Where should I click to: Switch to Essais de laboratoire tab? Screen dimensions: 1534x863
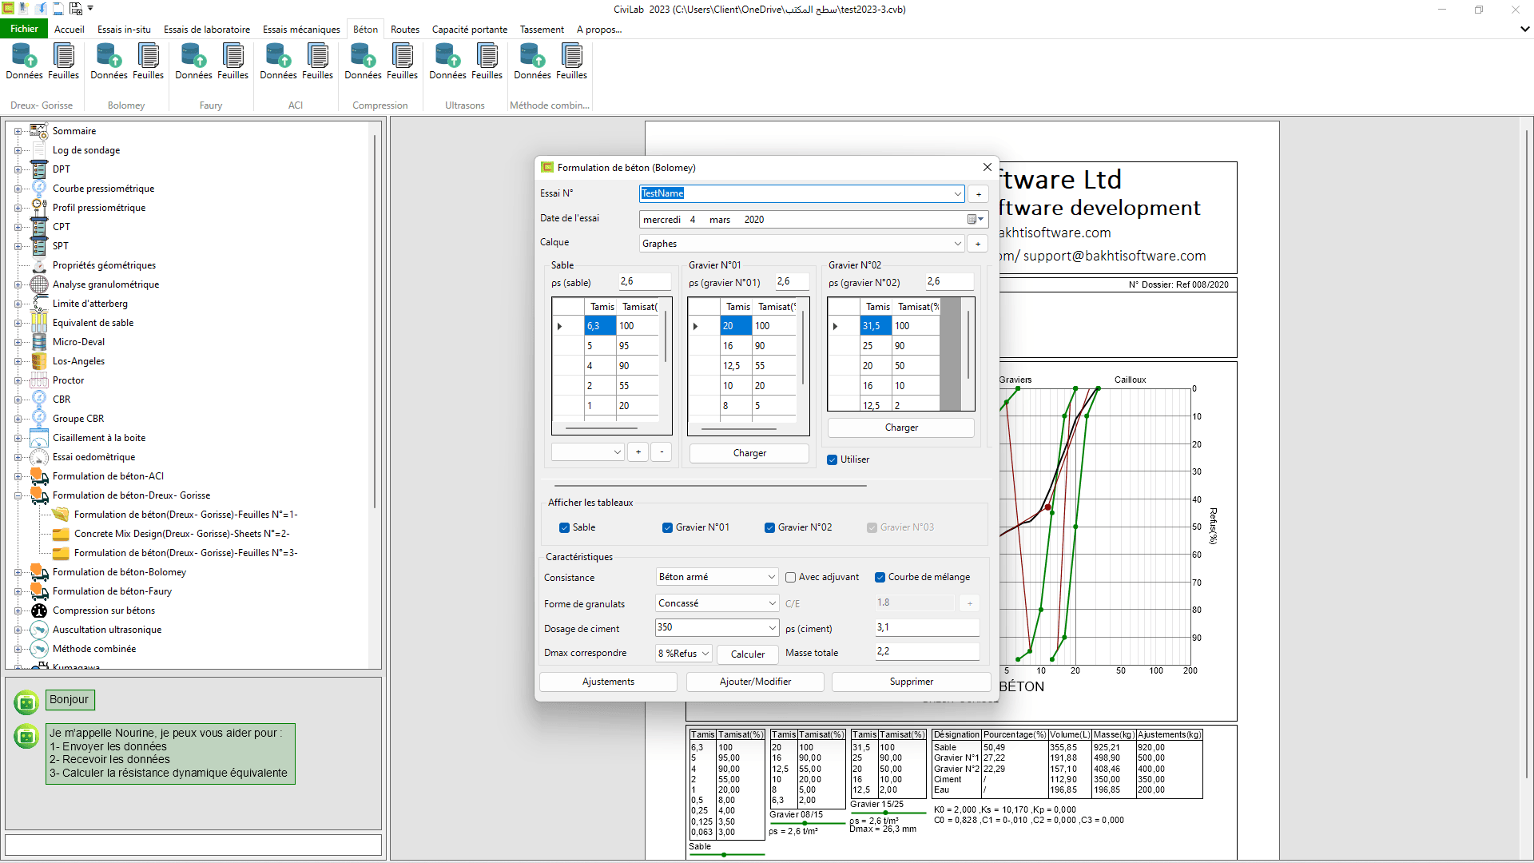click(207, 30)
